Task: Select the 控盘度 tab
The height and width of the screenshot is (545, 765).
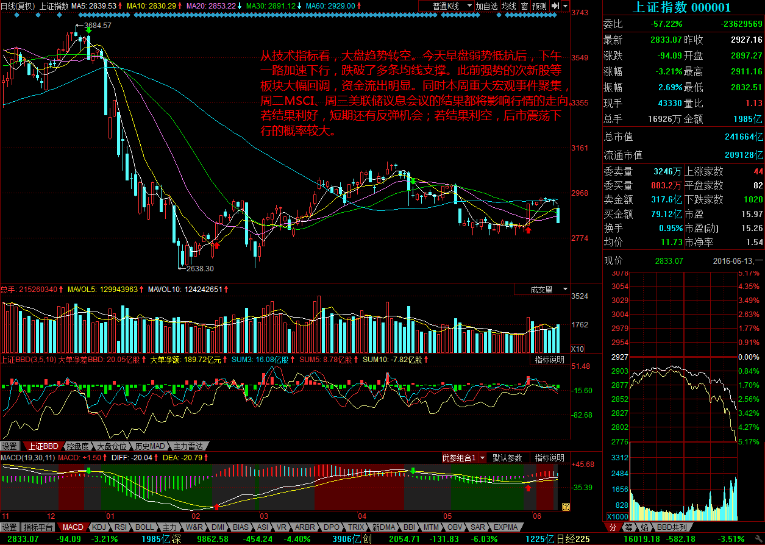Action: coord(78,446)
